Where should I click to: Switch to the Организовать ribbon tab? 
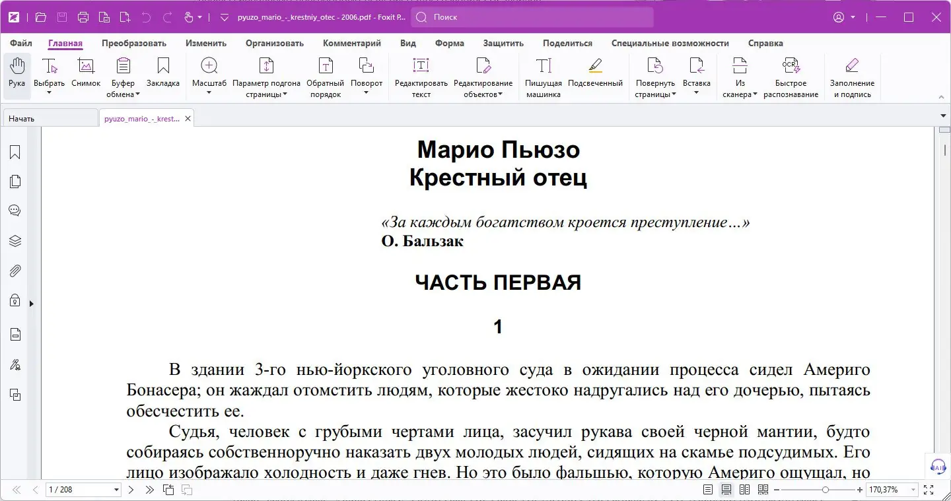point(275,43)
